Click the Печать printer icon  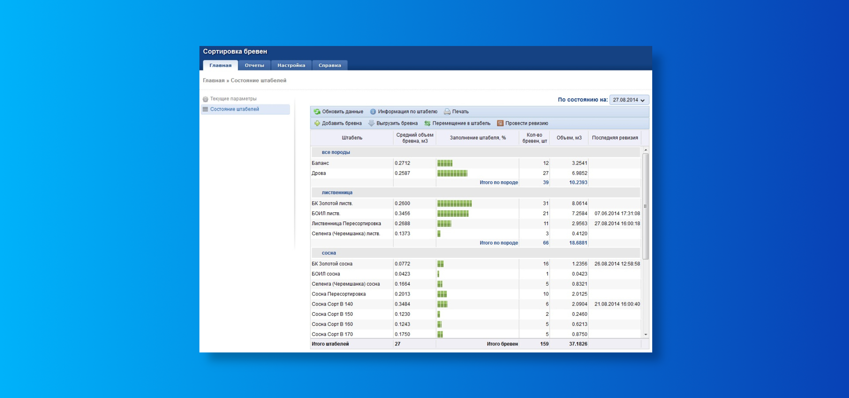tap(447, 112)
